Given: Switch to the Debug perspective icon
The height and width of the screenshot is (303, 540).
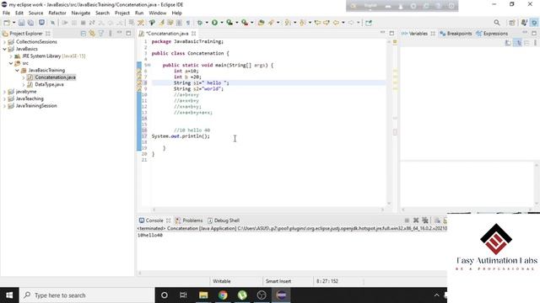Looking at the screenshot, I should pyautogui.click(x=534, y=23).
